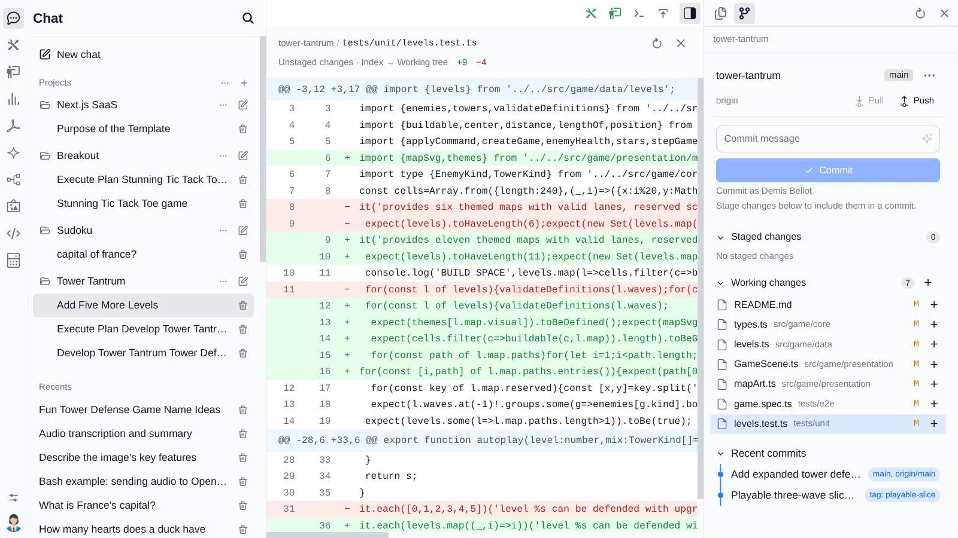958x538 pixels.
Task: Open the chat search icon
Action: 248,19
